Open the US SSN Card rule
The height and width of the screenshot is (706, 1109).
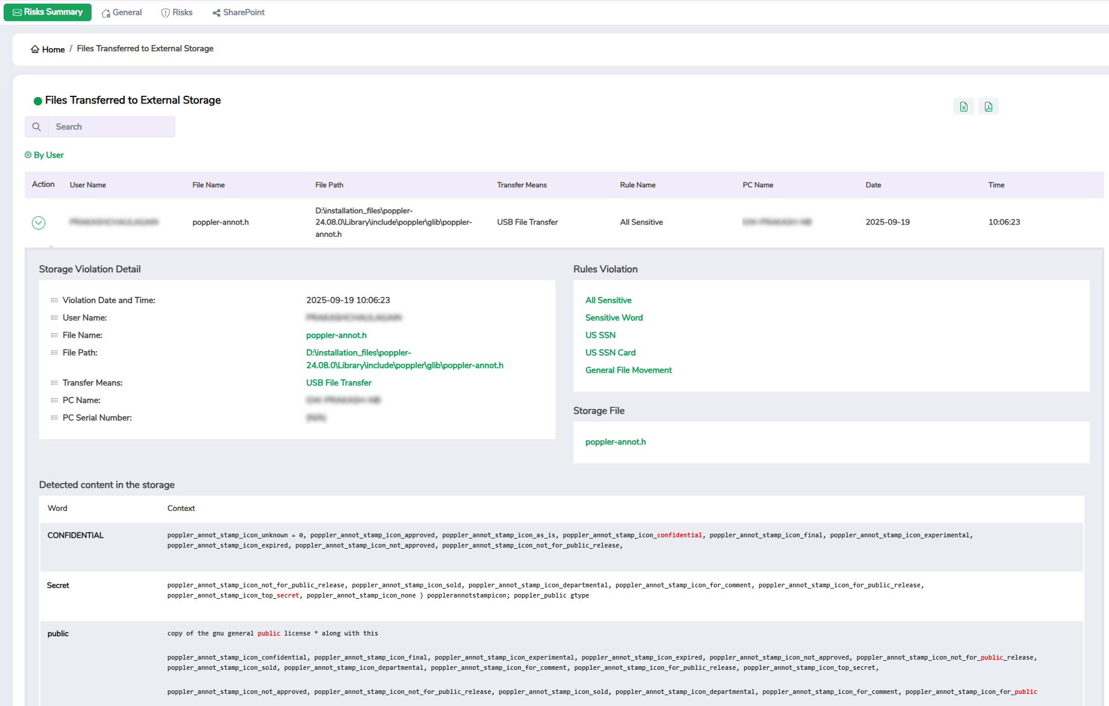click(610, 352)
